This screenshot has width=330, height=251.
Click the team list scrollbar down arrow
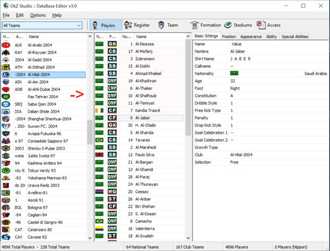90,238
